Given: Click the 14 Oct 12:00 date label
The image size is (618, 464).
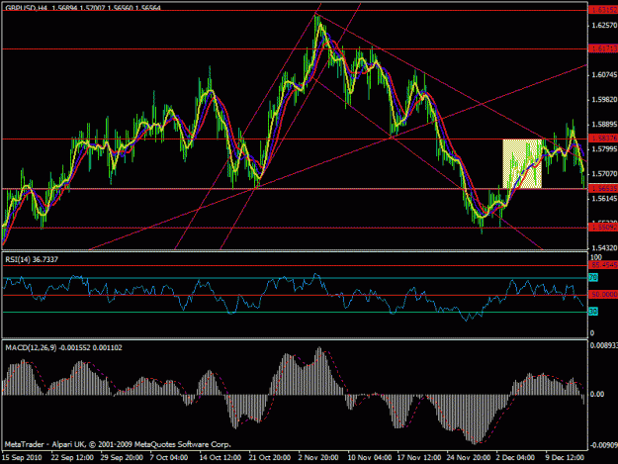Looking at the screenshot, I should (x=220, y=458).
